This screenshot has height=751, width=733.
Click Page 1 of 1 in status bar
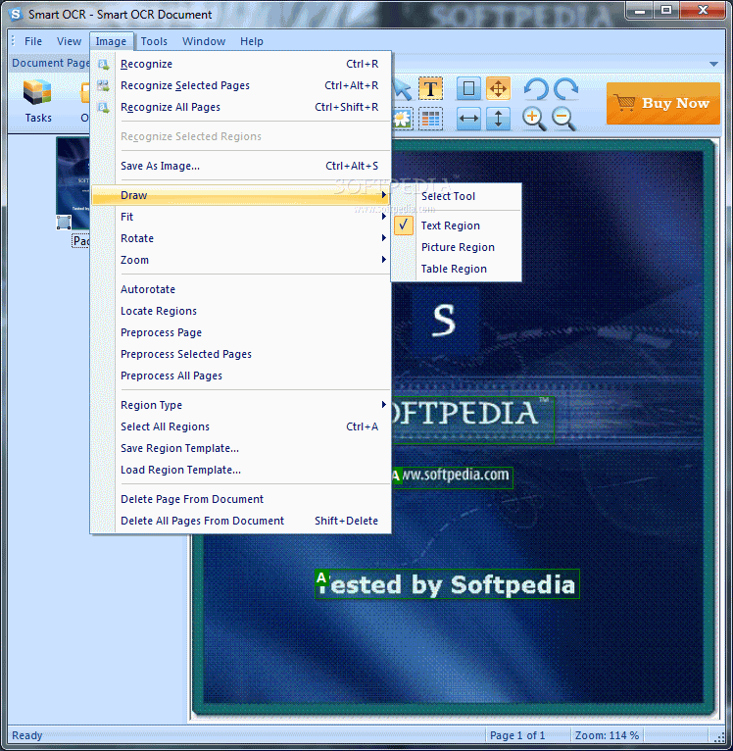517,735
